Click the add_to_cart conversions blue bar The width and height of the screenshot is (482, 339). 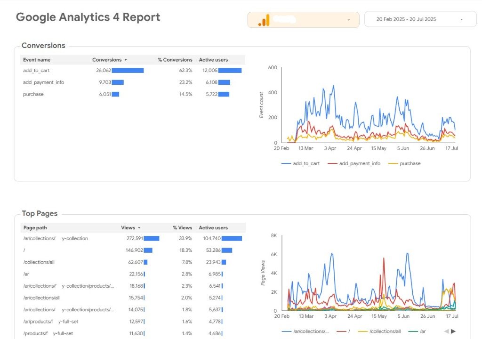(128, 70)
